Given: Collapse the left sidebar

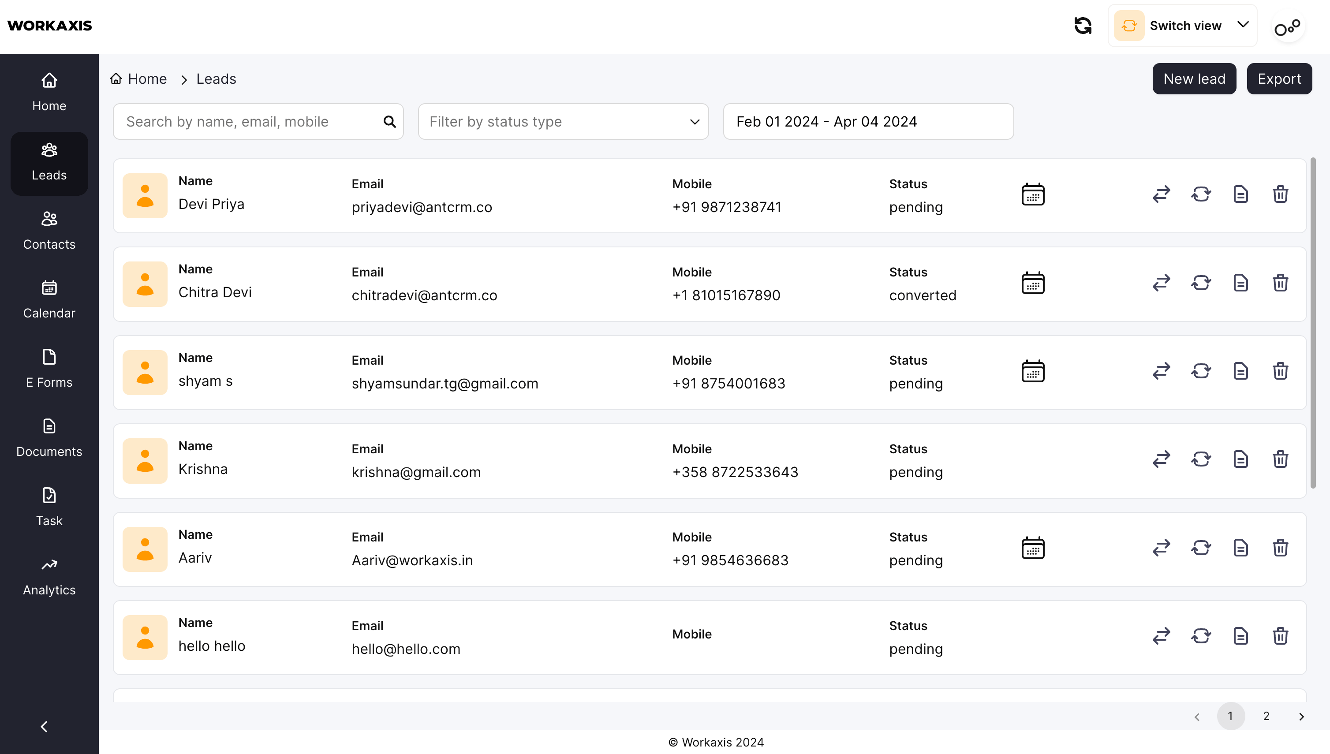Looking at the screenshot, I should coord(44,727).
